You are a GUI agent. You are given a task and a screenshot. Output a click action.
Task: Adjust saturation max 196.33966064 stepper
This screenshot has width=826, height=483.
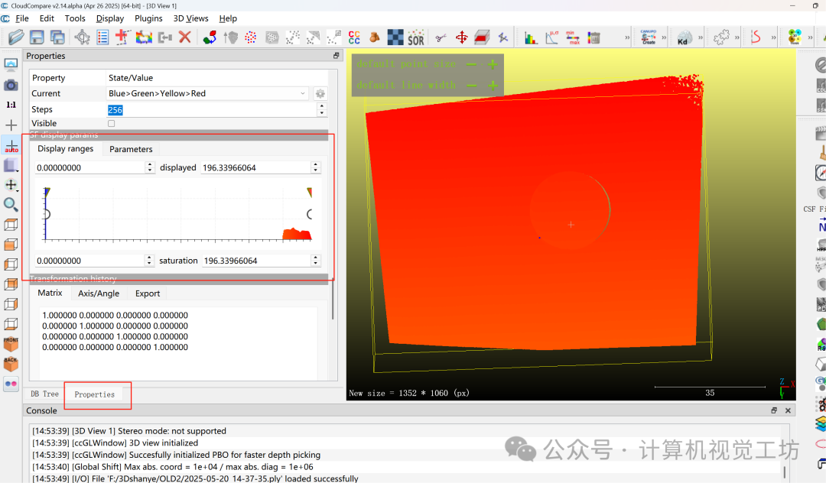316,261
